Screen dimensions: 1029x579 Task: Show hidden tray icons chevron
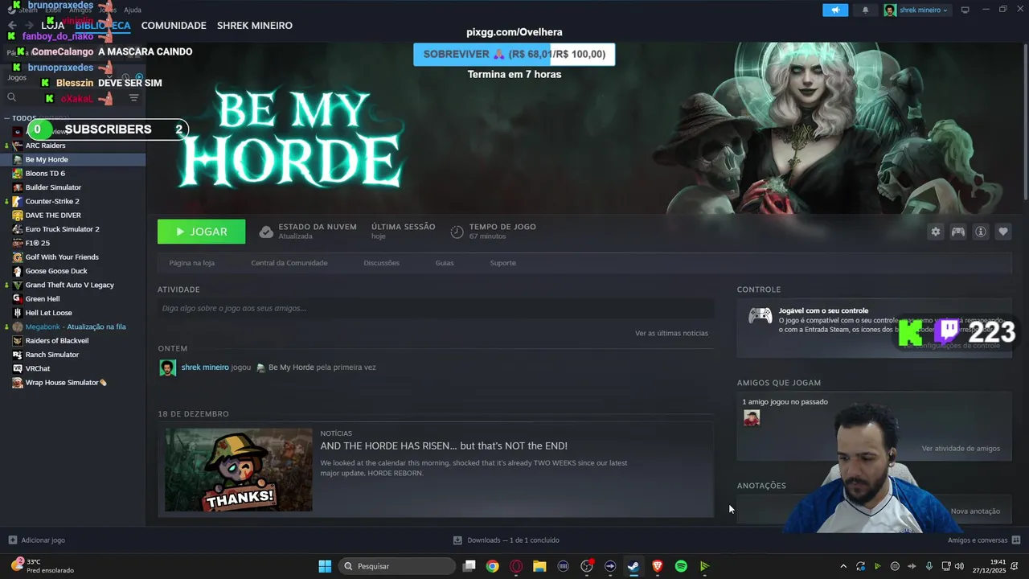(x=843, y=566)
